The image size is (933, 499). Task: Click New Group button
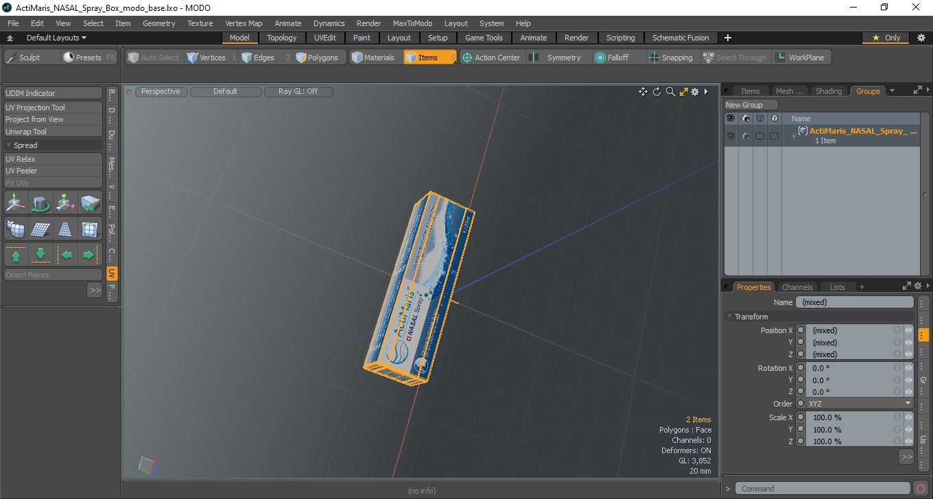tap(751, 105)
